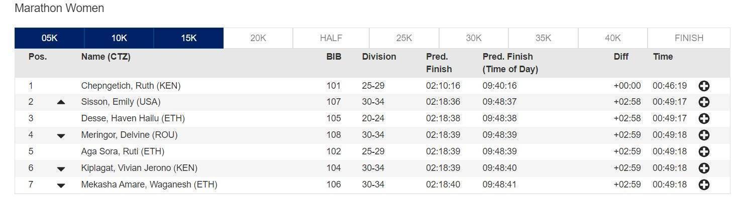
Task: Click down arrow beside Kiplagat position
Action: pos(61,169)
